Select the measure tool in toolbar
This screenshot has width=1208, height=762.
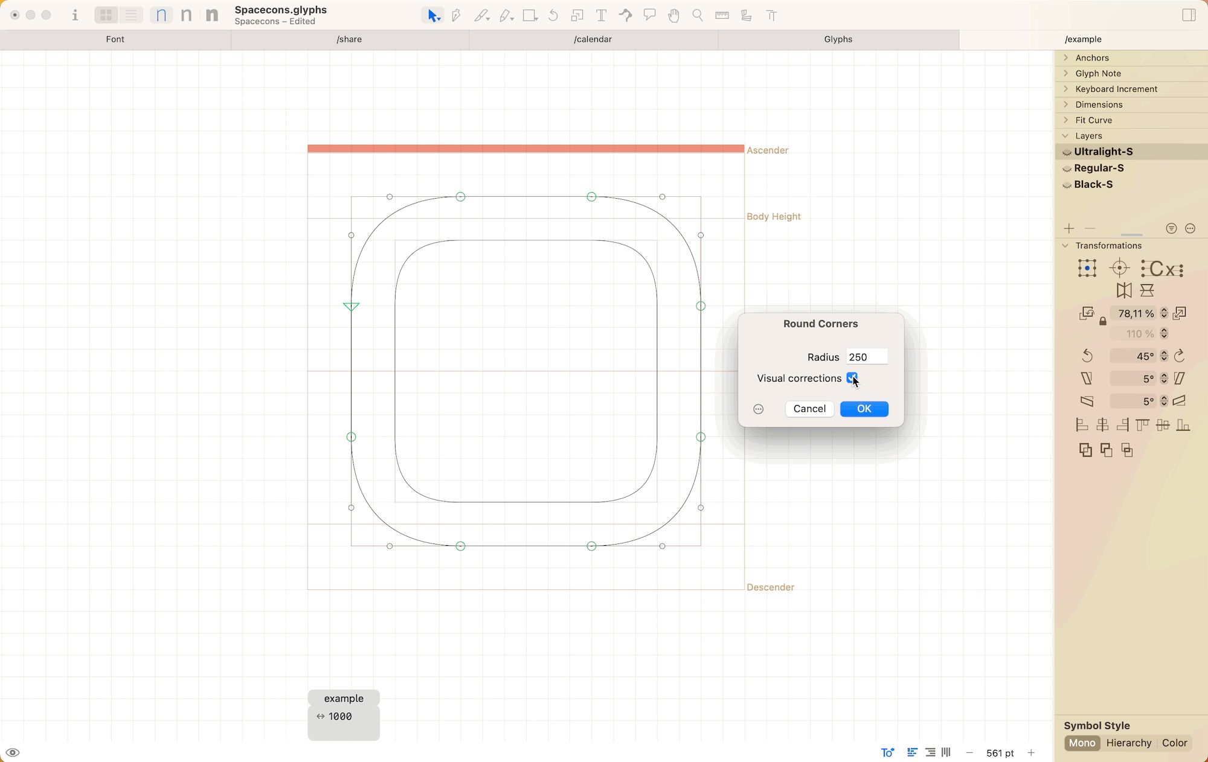(722, 15)
